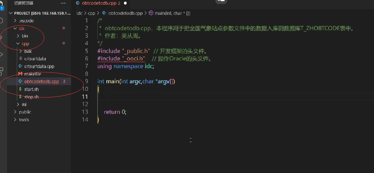Click line number 14 in the gutter
This screenshot has height=173, width=374.
pos(85,119)
